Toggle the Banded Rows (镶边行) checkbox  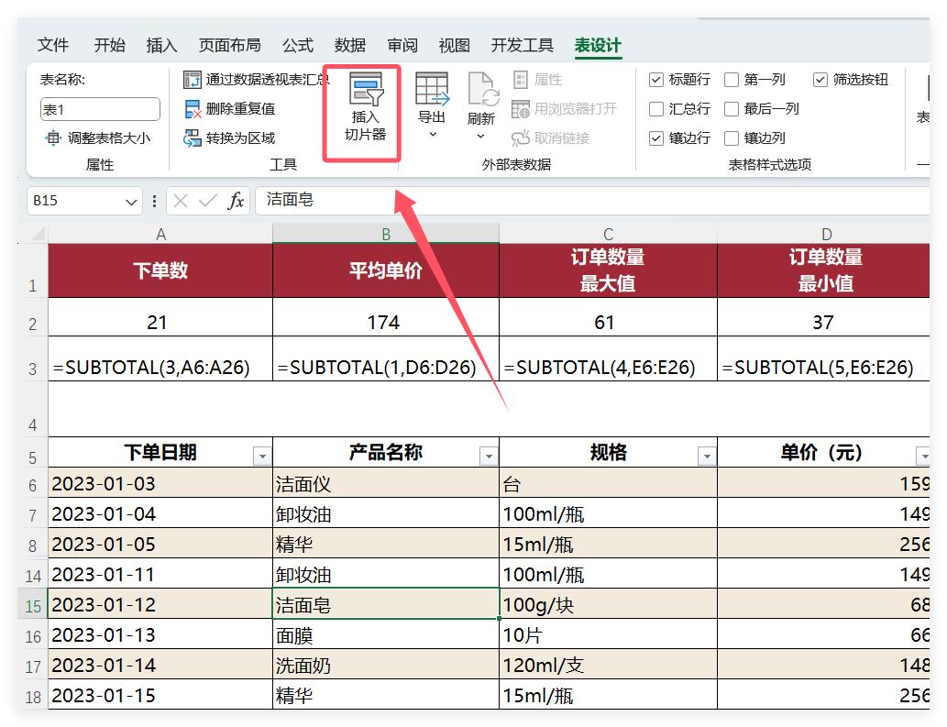click(x=655, y=138)
